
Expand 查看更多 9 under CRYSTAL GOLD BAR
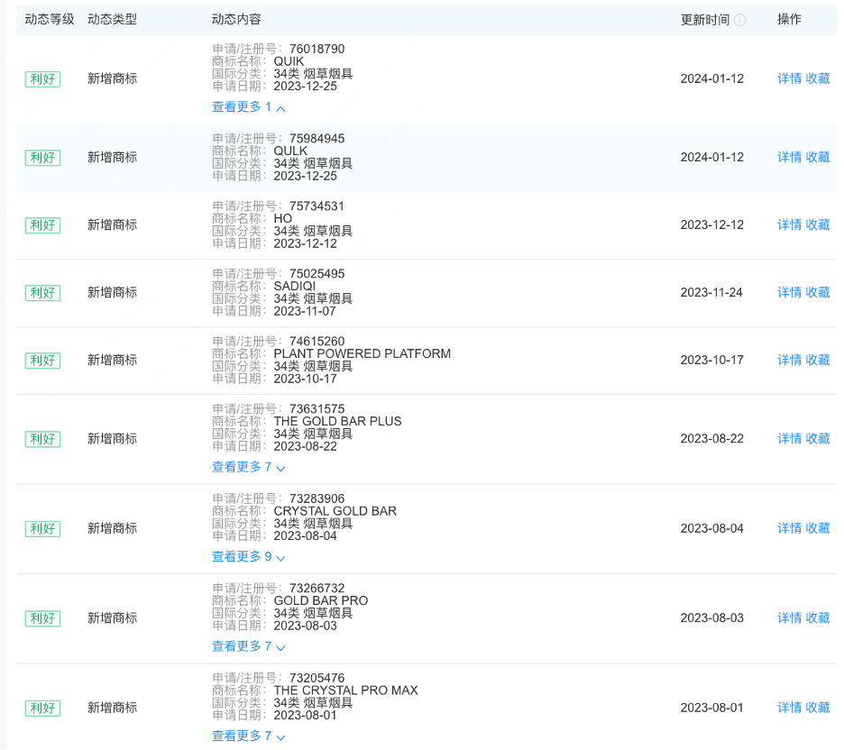click(x=249, y=557)
